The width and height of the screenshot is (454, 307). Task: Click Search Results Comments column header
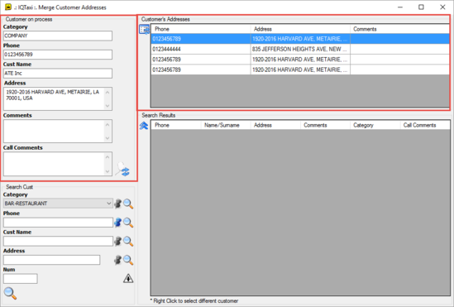(325, 125)
